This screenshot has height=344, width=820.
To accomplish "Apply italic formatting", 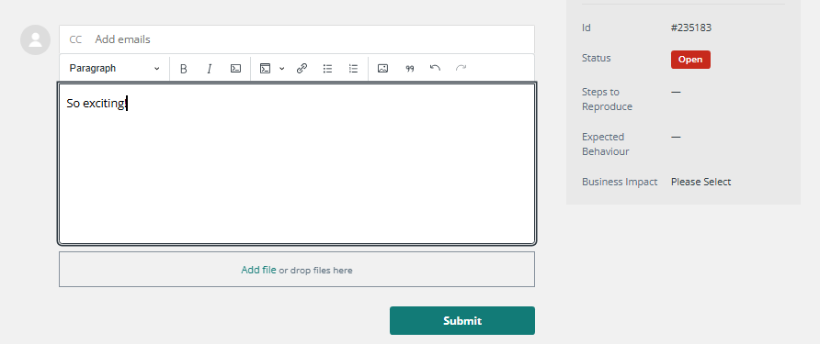I will click(x=210, y=69).
